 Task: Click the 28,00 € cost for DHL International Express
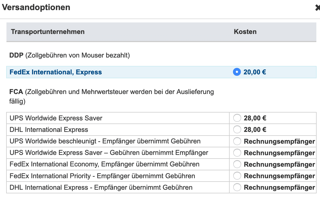(x=255, y=129)
